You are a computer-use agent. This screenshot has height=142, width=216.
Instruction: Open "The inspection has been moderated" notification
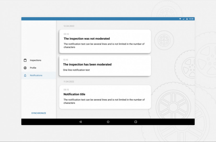point(105,66)
